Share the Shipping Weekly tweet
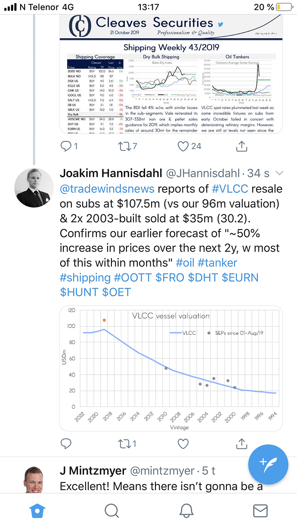This screenshot has height=528, width=297. click(242, 146)
